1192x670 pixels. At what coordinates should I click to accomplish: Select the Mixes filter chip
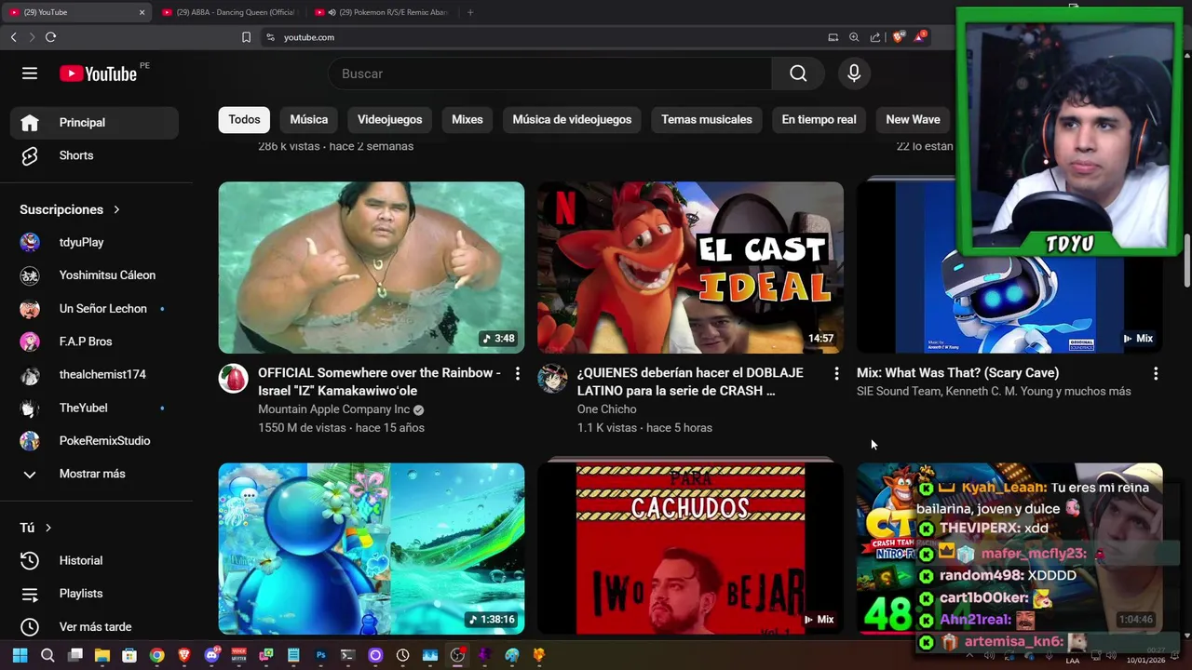(x=467, y=119)
